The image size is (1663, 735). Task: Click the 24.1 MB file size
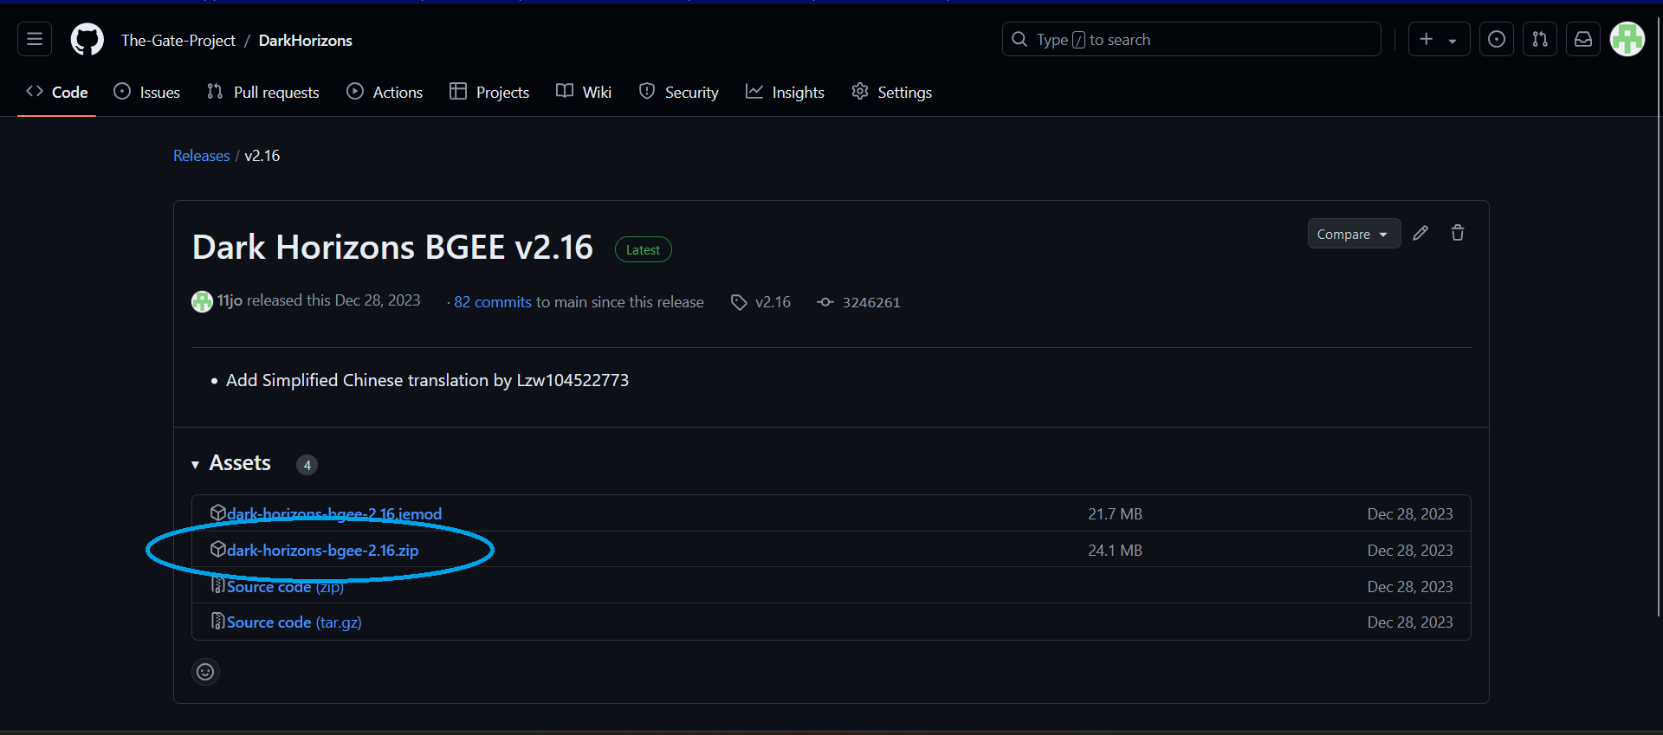[x=1115, y=551]
